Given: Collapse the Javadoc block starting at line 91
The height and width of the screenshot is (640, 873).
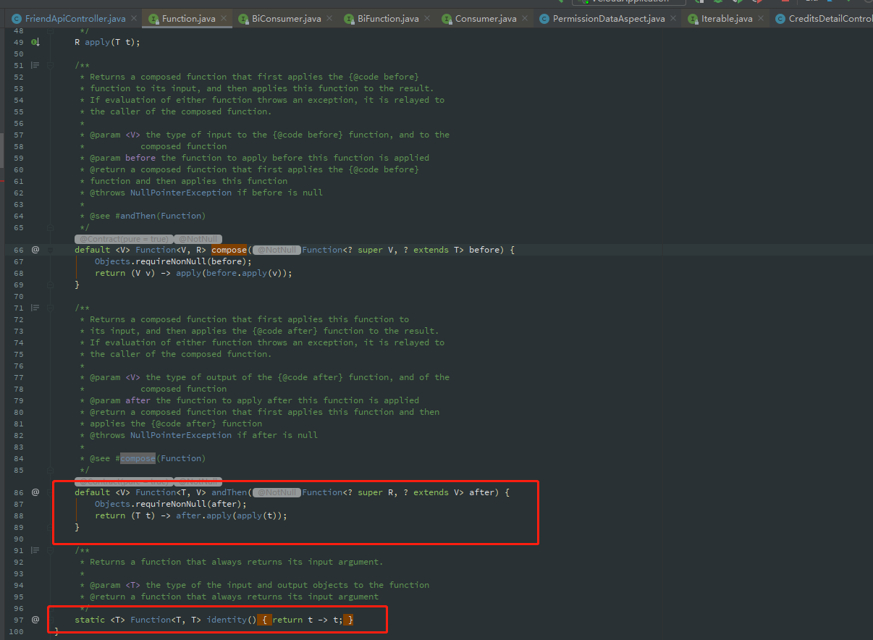Looking at the screenshot, I should coord(51,550).
